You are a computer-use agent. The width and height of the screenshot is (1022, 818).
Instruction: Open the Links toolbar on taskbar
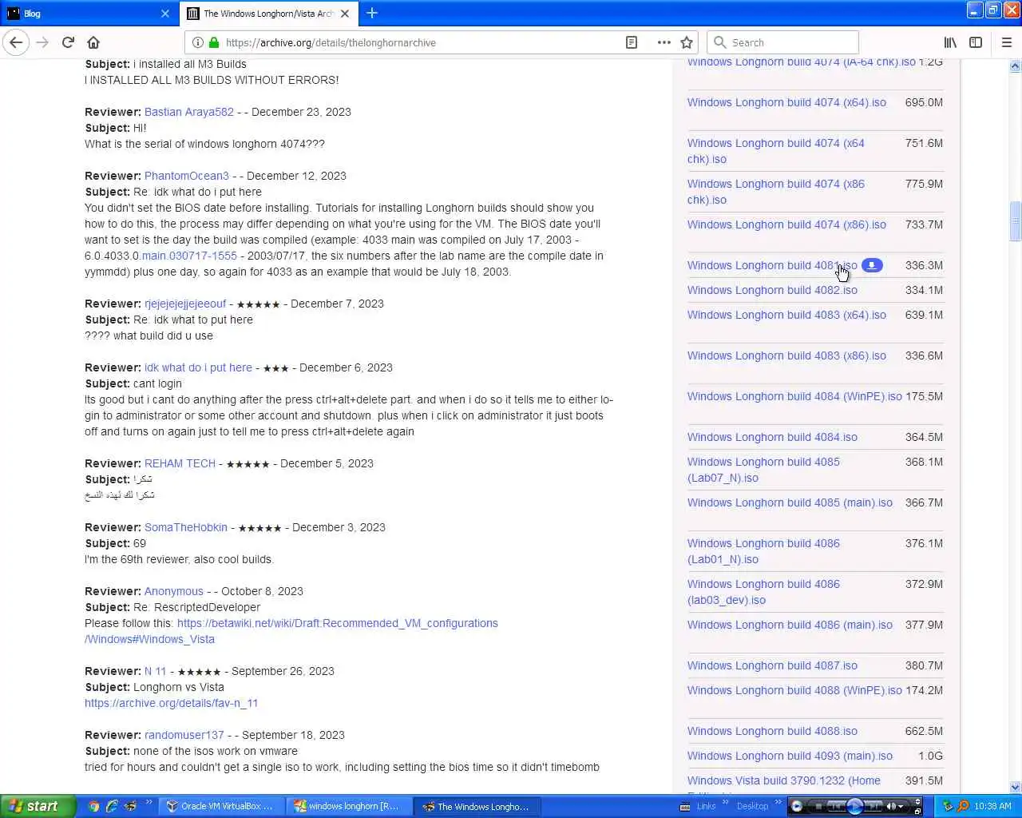pos(706,806)
